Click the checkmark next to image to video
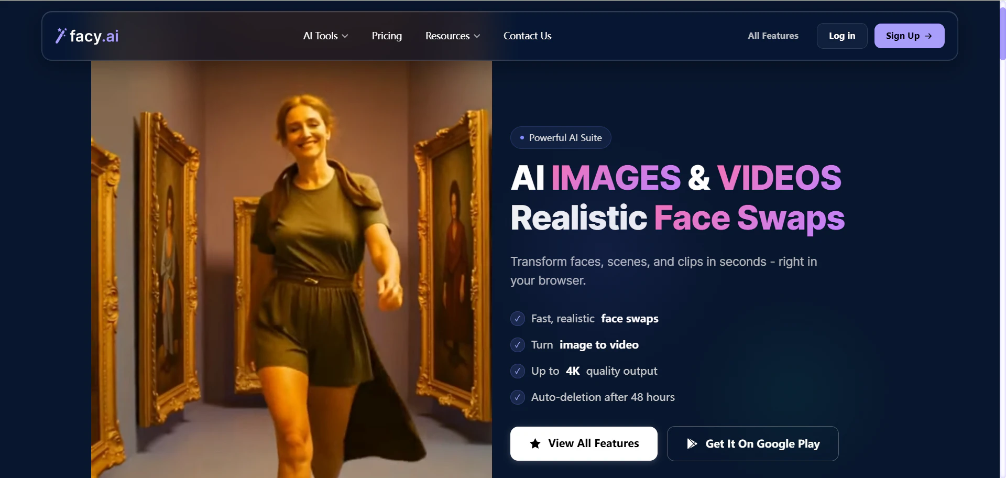 pos(517,345)
